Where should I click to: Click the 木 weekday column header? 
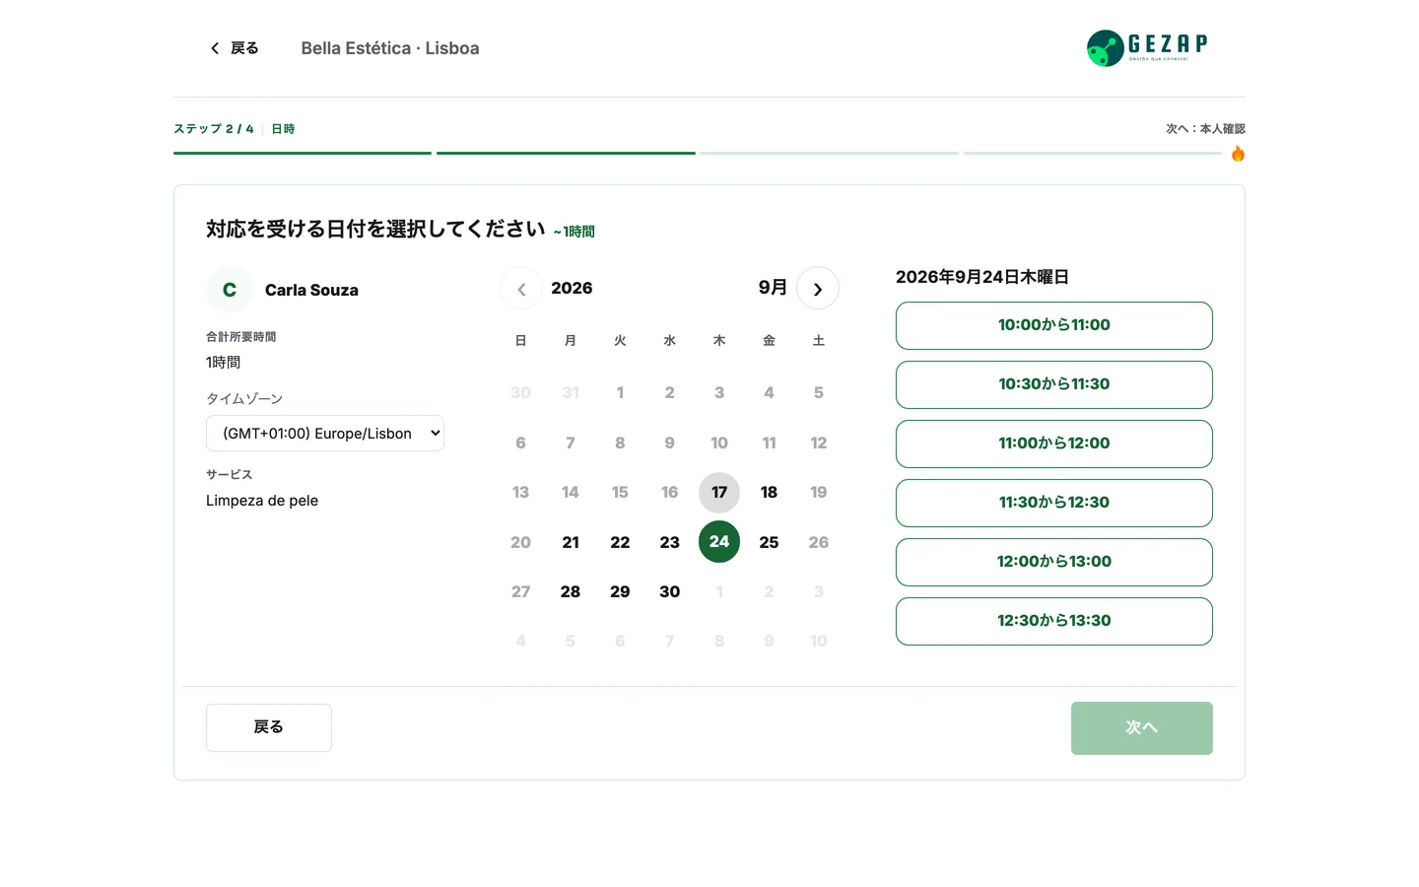pos(719,341)
